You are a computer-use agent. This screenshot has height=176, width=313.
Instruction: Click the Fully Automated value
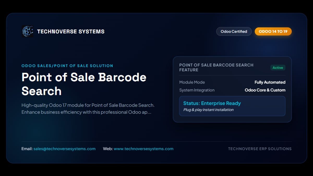click(270, 82)
